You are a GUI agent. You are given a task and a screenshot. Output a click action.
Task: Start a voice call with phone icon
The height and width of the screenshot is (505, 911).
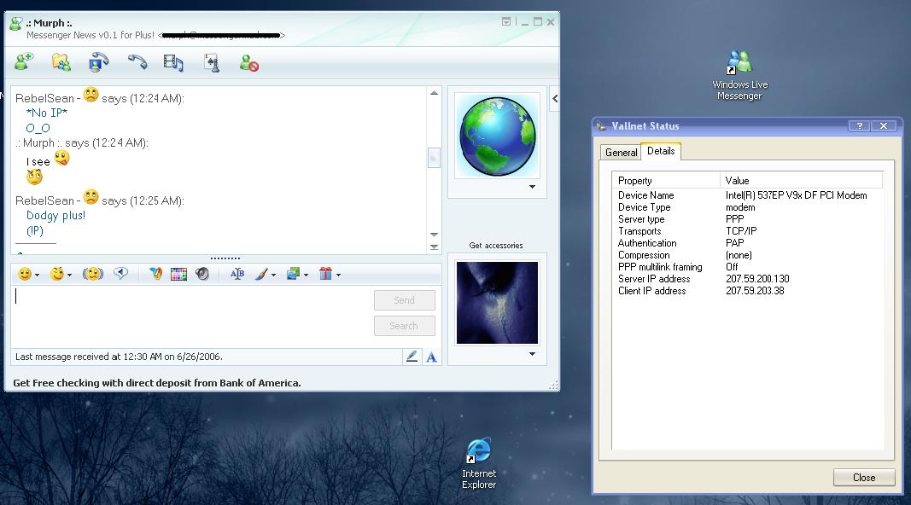tap(137, 61)
